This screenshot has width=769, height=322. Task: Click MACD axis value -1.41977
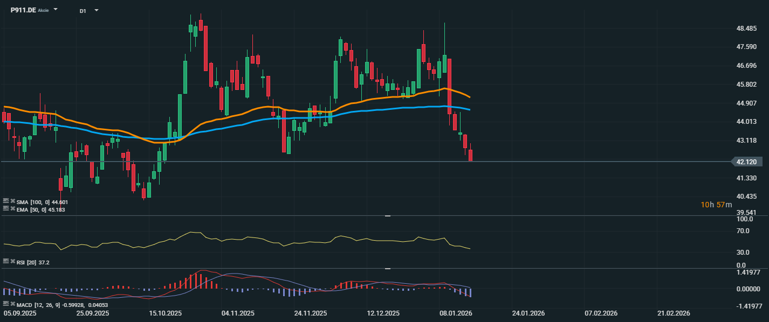pyautogui.click(x=748, y=306)
